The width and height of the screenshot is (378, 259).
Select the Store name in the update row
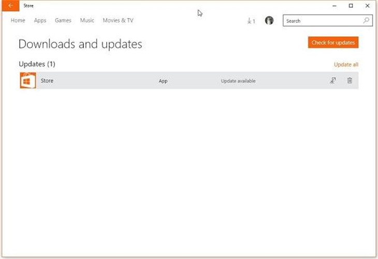(47, 80)
